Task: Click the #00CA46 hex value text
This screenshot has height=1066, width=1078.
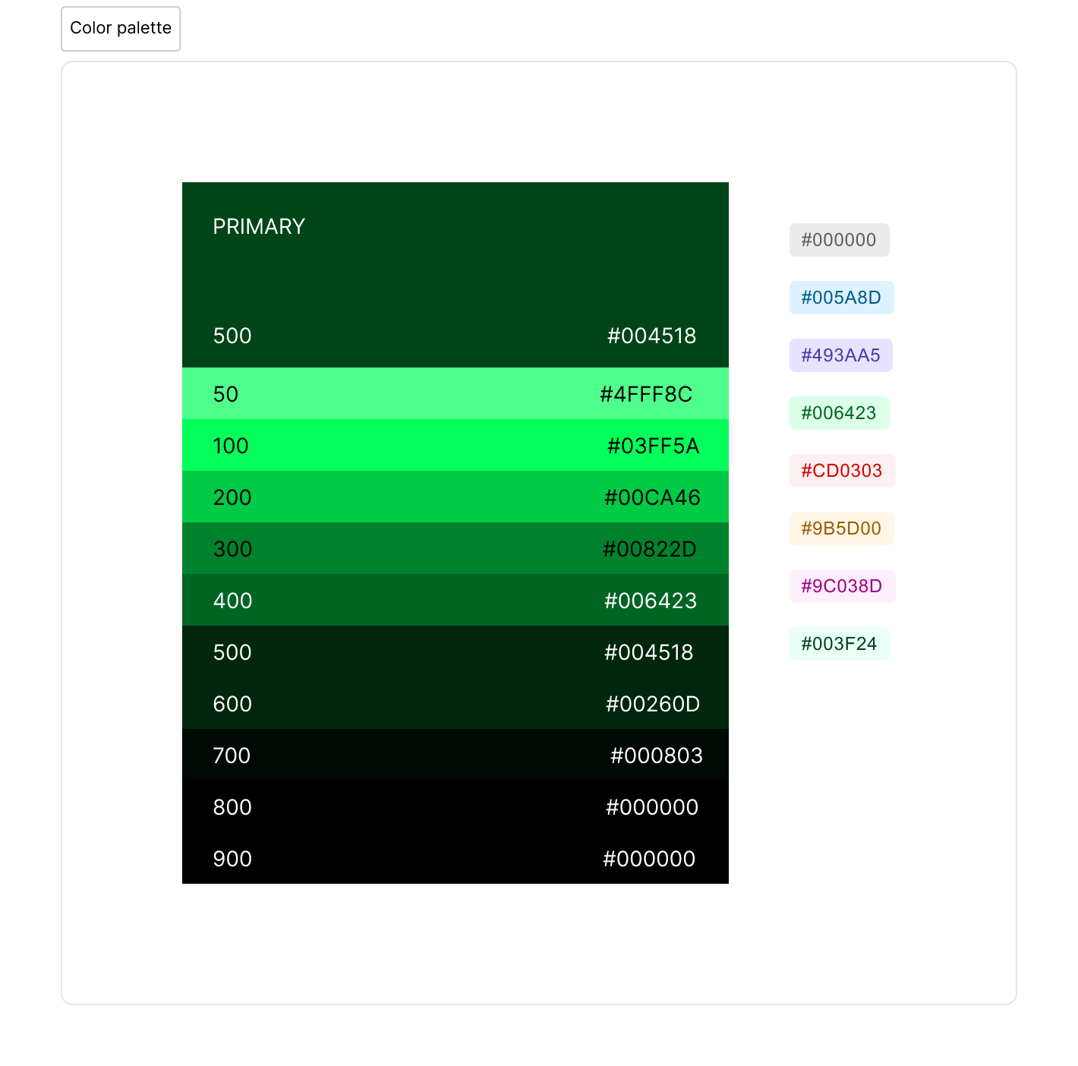Action: pos(652,497)
